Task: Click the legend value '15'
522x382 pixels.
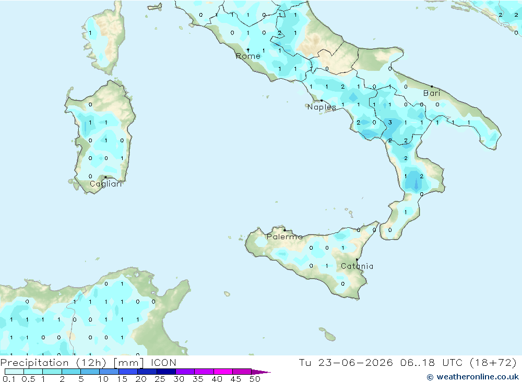Action: 122,379
